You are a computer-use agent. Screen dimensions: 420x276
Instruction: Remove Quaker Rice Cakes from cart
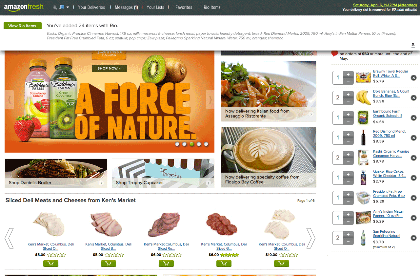click(413, 178)
